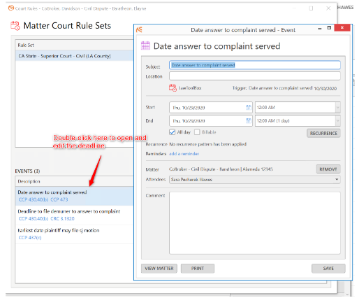
Task: Maximize the event dialog window
Action: [x=329, y=28]
